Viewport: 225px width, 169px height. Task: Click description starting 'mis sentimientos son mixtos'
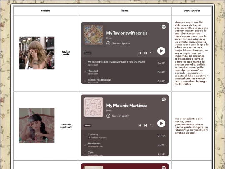click(191, 126)
